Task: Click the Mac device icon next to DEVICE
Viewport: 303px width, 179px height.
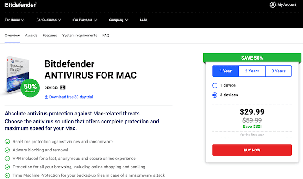Action: point(63,88)
